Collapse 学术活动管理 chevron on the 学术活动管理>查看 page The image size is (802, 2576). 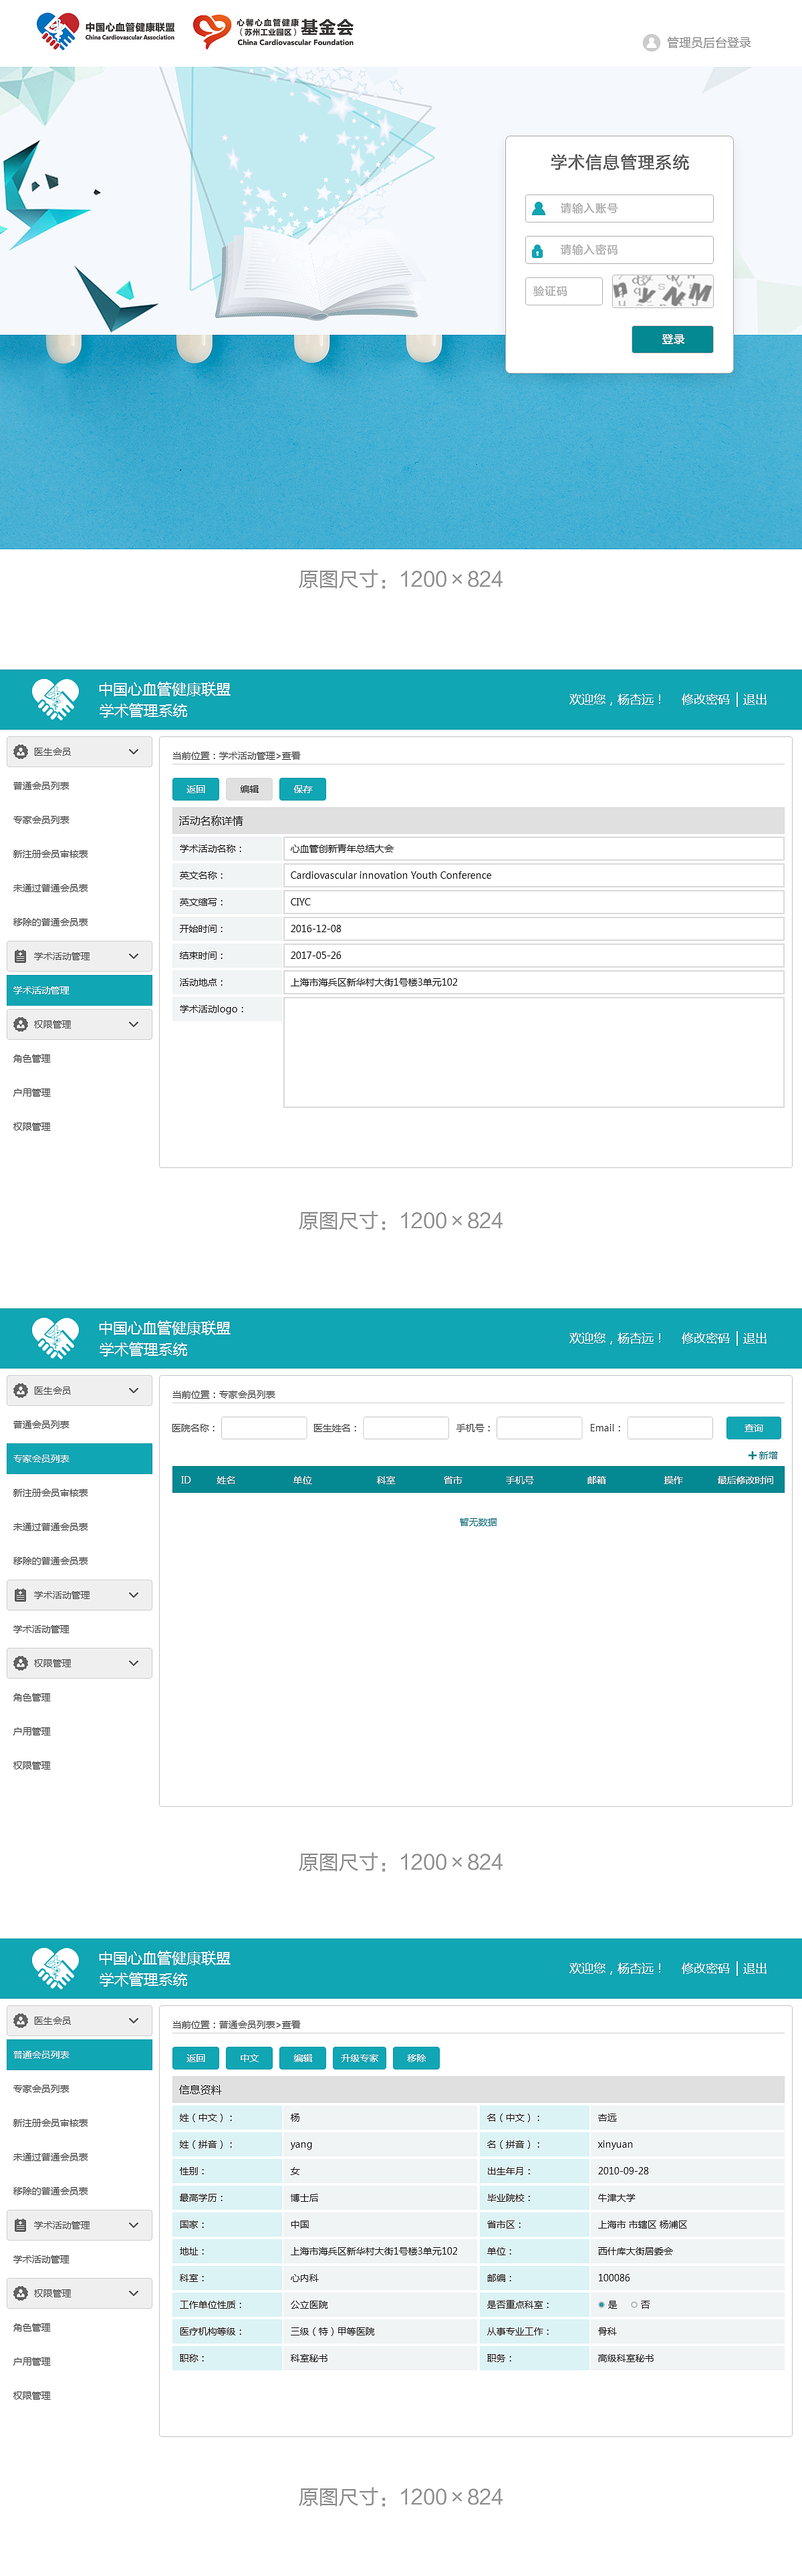coord(134,956)
